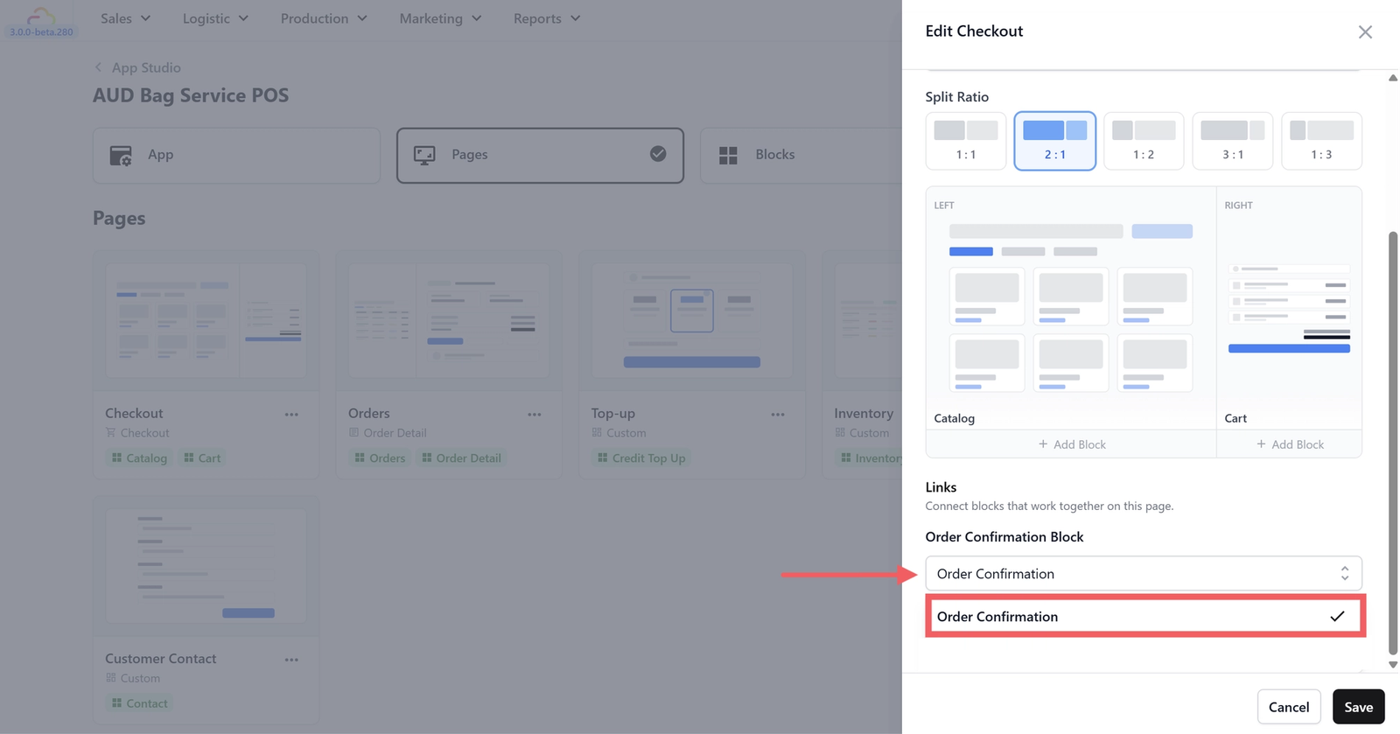
Task: Select the Catalog block in the left layout
Action: [x=1071, y=308]
